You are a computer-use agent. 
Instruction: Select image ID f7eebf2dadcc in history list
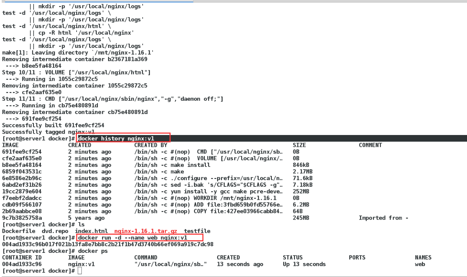[x=22, y=198]
